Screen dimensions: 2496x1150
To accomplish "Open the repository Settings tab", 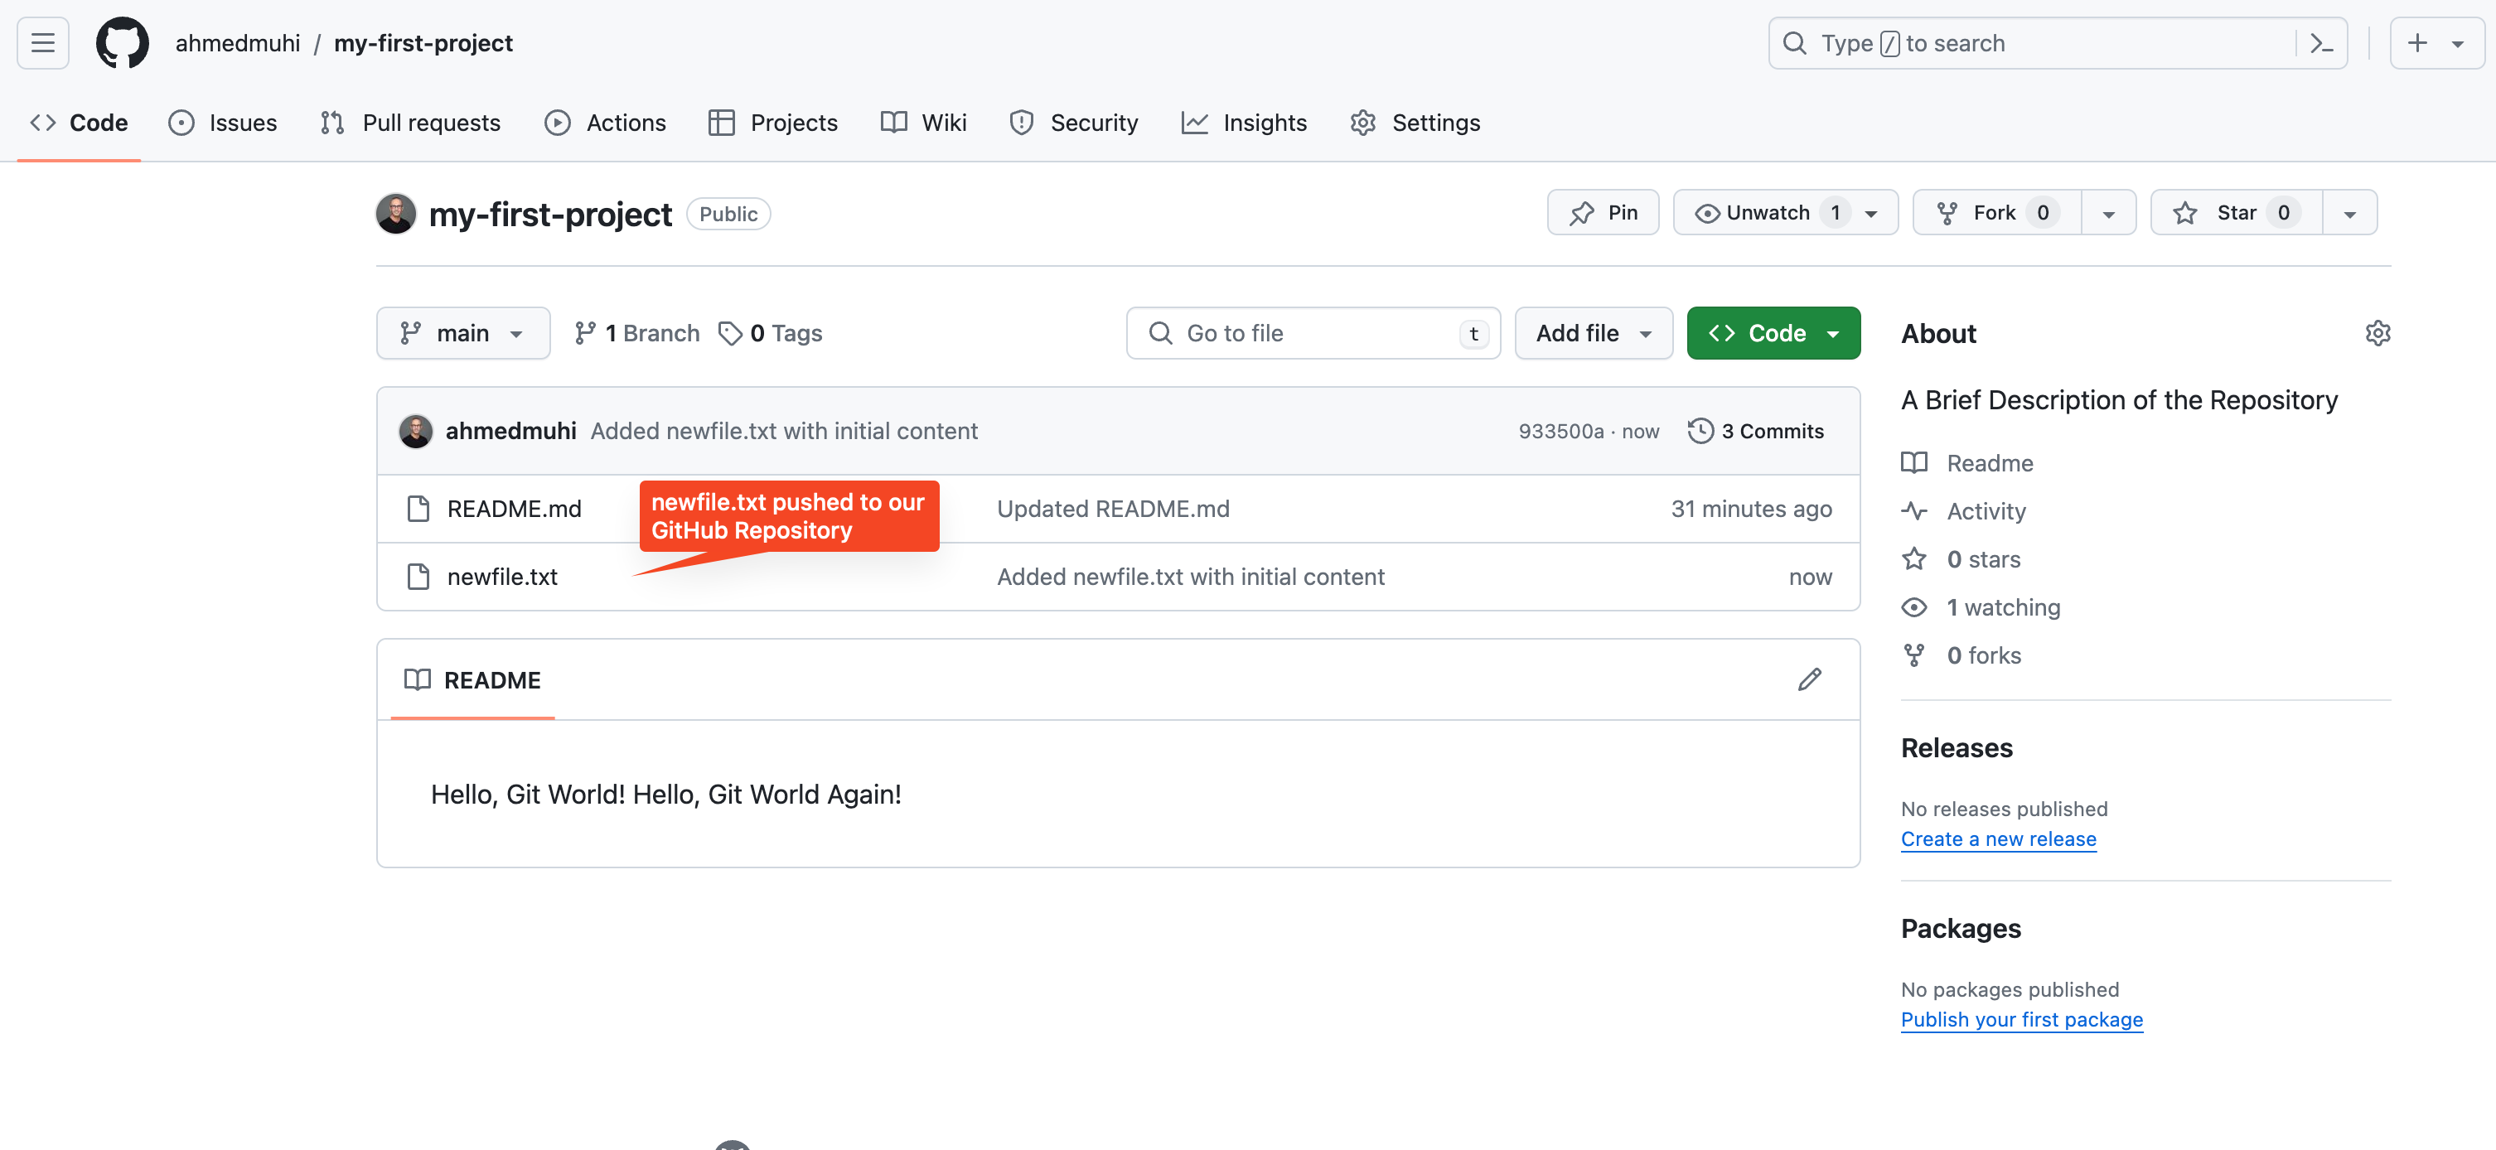I will tap(1415, 123).
